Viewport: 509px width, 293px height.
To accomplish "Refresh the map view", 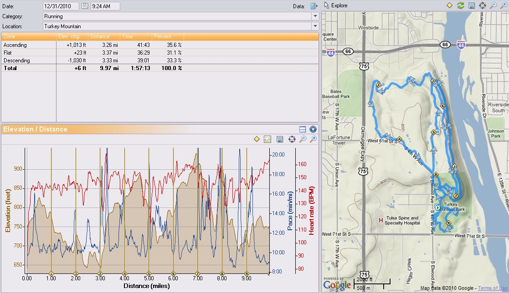I will 460,5.
